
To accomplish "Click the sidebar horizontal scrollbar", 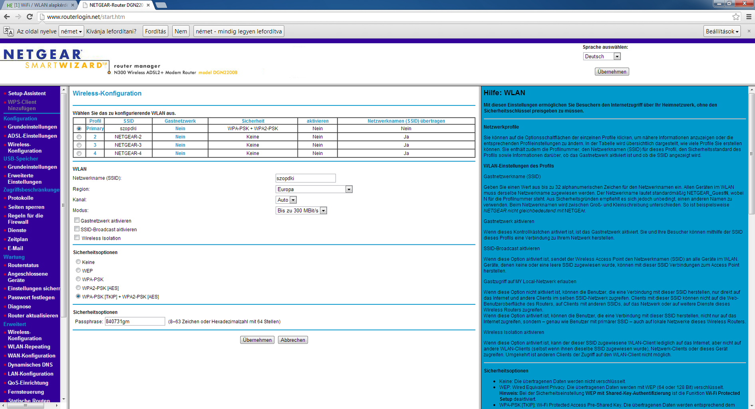I will point(25,405).
